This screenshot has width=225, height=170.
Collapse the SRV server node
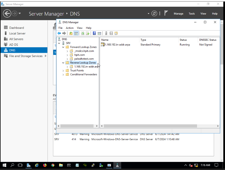pos(59,43)
